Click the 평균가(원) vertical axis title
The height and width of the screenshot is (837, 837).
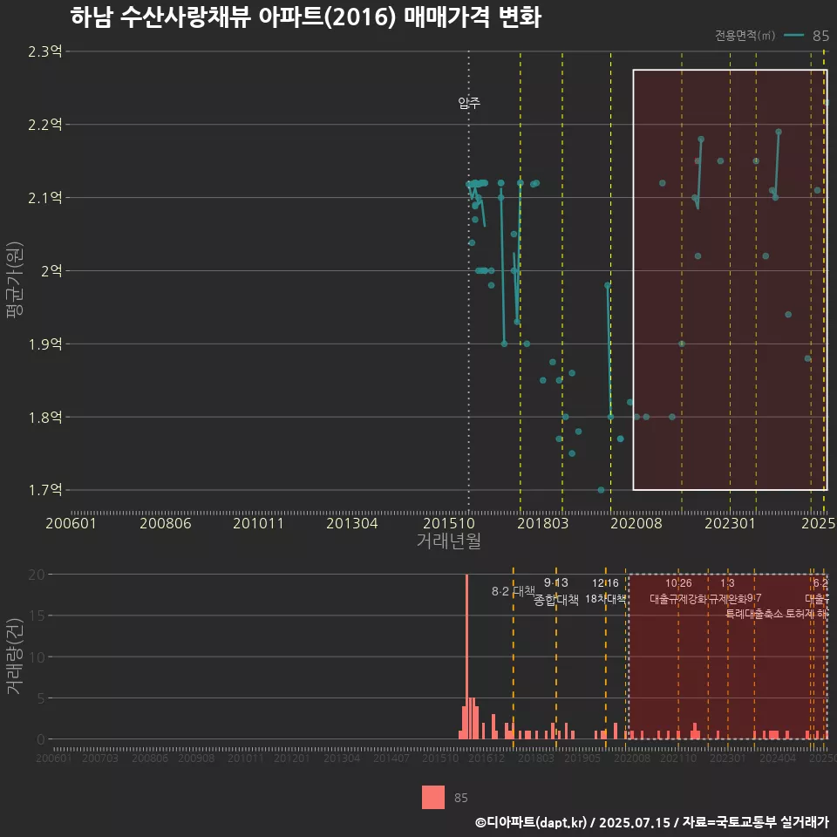coord(15,280)
